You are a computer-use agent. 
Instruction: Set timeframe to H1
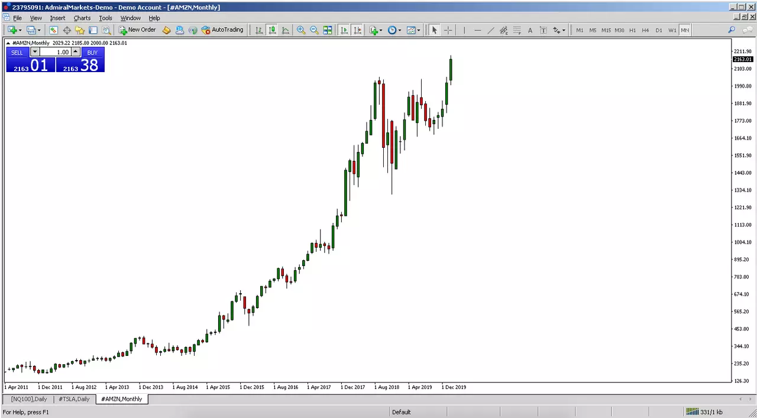coord(632,30)
